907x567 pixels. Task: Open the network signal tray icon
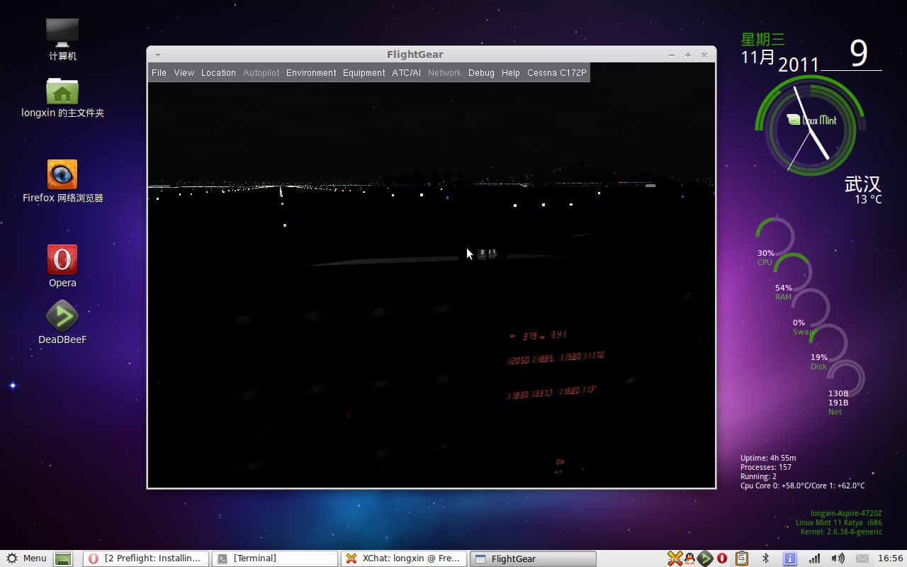coord(815,558)
